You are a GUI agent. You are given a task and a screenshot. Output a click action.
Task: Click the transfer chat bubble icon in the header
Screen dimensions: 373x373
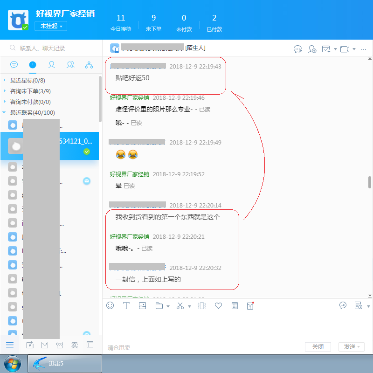click(x=297, y=49)
